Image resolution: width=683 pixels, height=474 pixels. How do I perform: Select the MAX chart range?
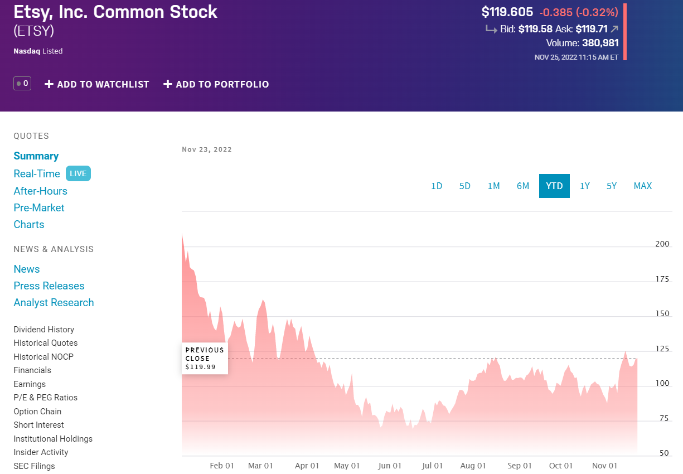643,186
